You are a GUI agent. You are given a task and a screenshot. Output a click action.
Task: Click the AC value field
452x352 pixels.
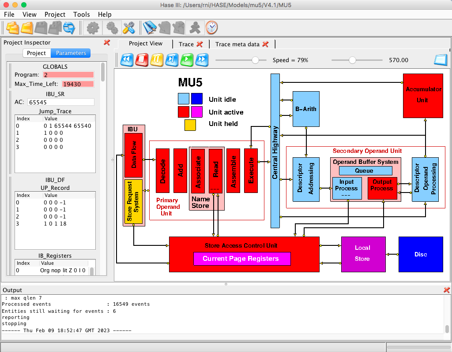[x=61, y=102]
